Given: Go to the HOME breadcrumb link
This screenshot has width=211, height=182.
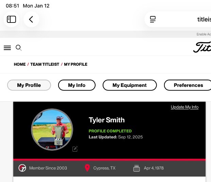Looking at the screenshot, I should coord(19,64).
